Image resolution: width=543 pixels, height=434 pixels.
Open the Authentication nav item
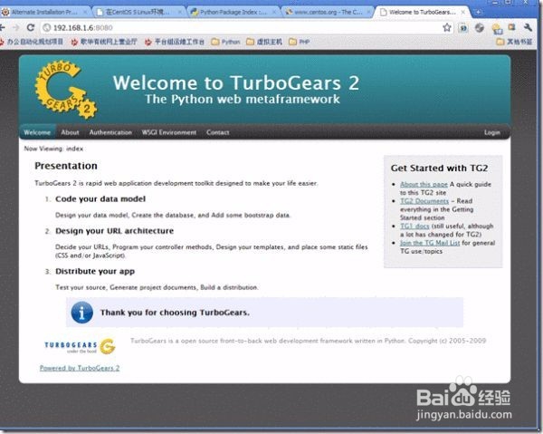click(110, 132)
